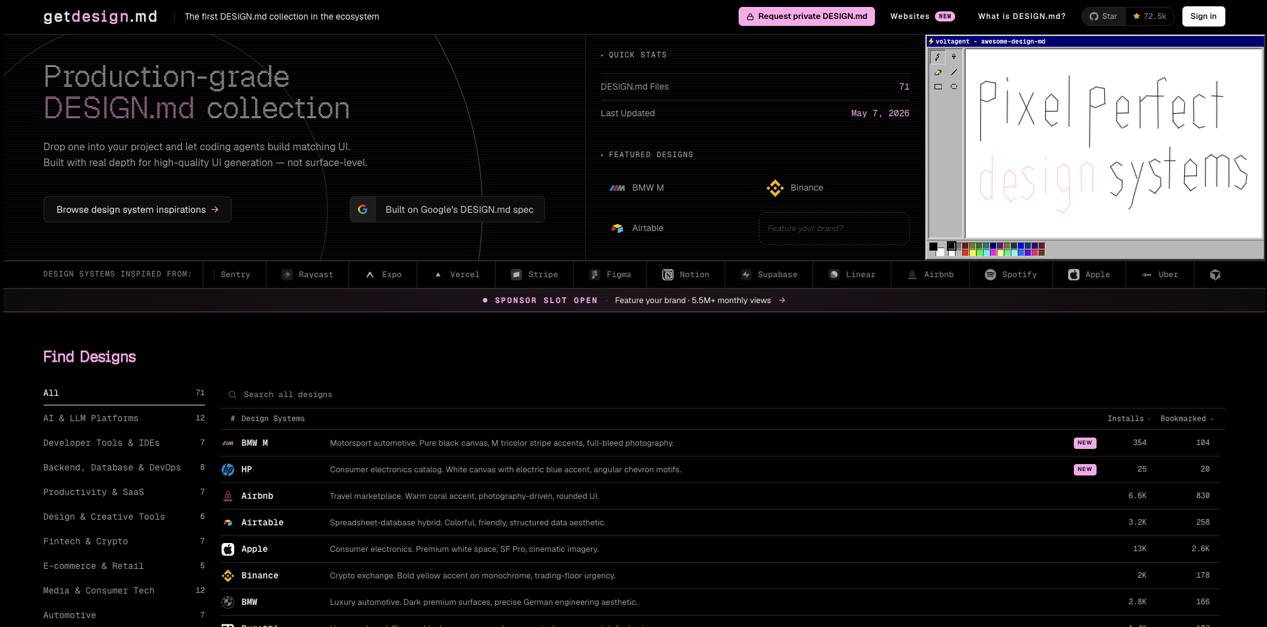
Task: Pick the red color swatch in palette
Action: pos(965,253)
